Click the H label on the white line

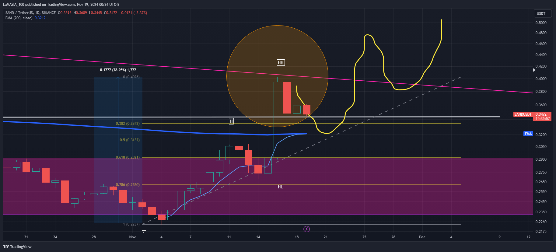pos(231,121)
